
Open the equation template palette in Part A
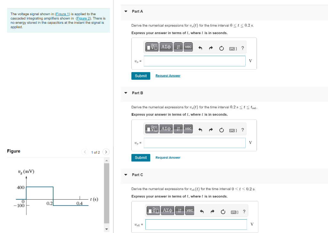(x=151, y=47)
